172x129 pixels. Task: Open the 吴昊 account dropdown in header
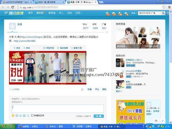pos(134,13)
